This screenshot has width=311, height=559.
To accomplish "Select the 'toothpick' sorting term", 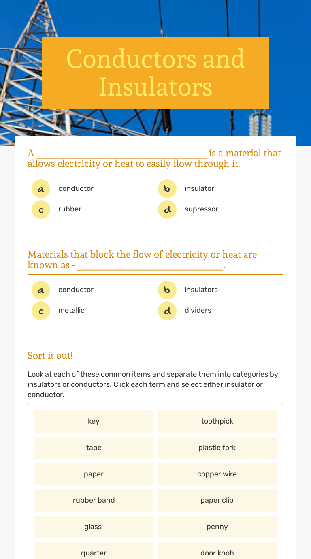I will coord(217,421).
